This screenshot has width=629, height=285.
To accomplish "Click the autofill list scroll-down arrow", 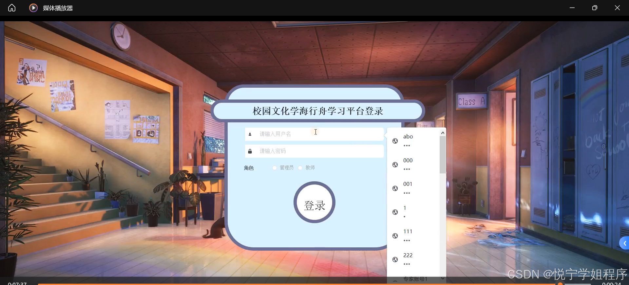I will coord(443,278).
